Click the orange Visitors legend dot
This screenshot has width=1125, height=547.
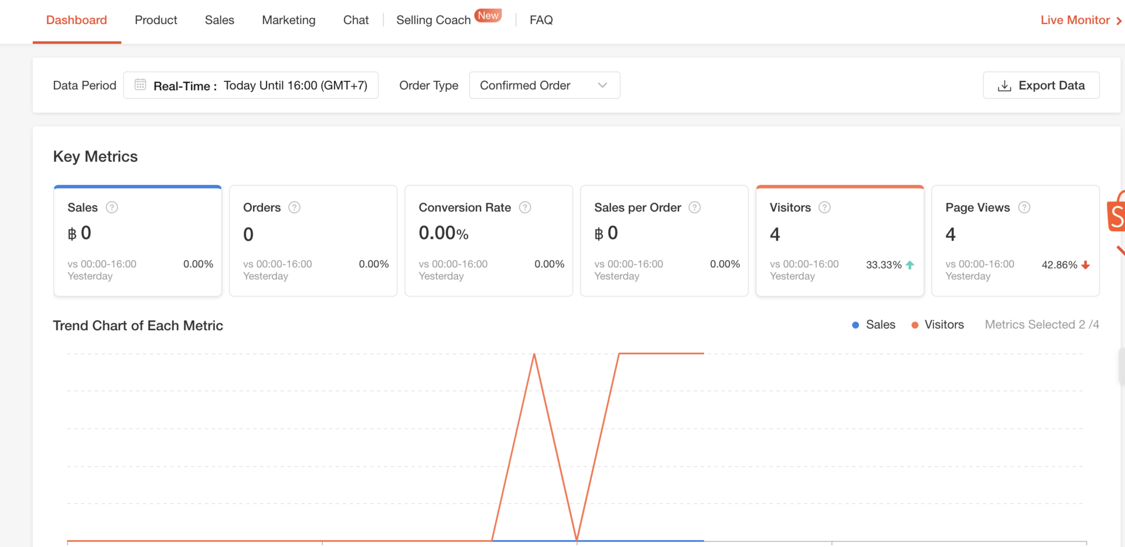pyautogui.click(x=915, y=325)
